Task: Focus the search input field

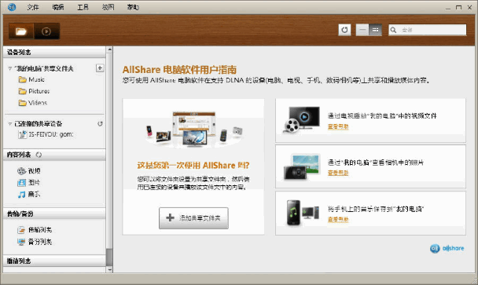Action: point(428,30)
